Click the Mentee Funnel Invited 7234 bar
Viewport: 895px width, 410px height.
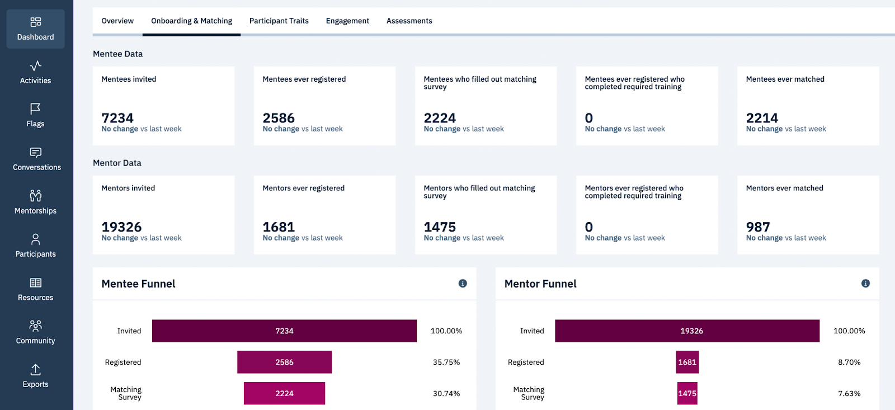coord(284,331)
